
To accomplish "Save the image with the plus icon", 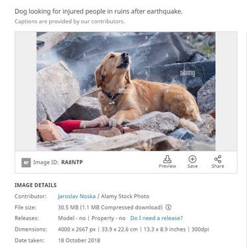I will point(193,159).
